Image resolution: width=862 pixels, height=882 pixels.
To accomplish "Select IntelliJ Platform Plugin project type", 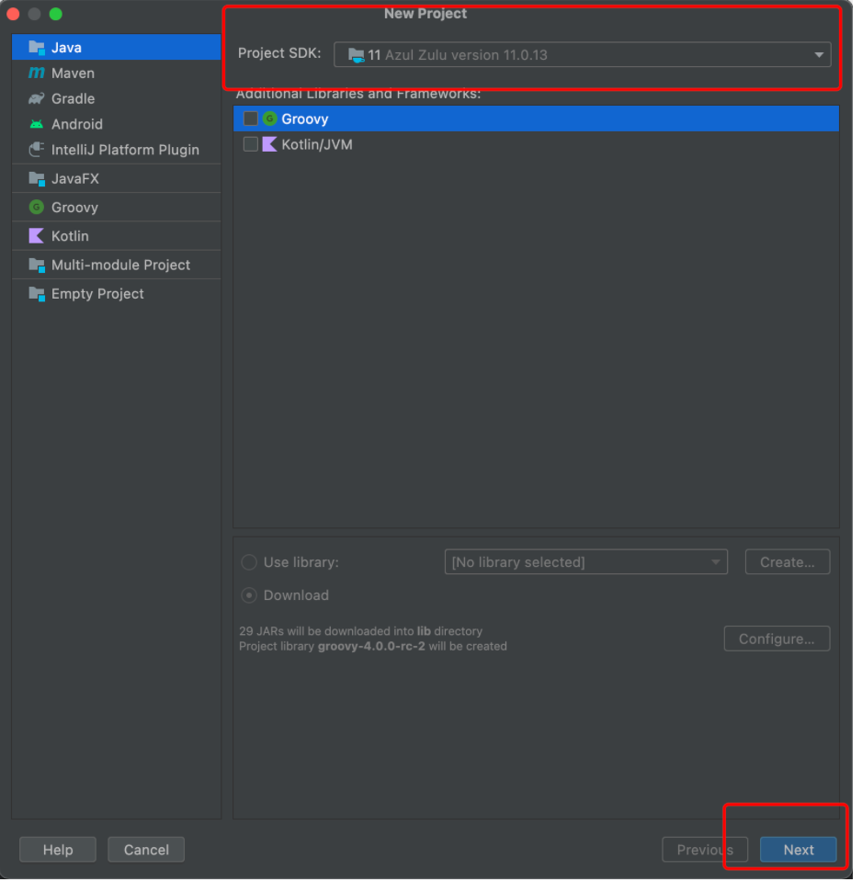I will [x=117, y=150].
